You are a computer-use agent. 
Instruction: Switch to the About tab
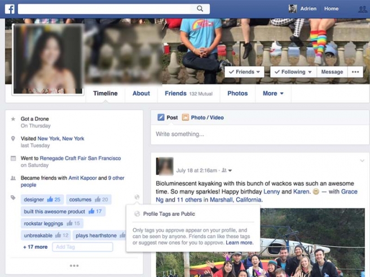click(x=141, y=93)
